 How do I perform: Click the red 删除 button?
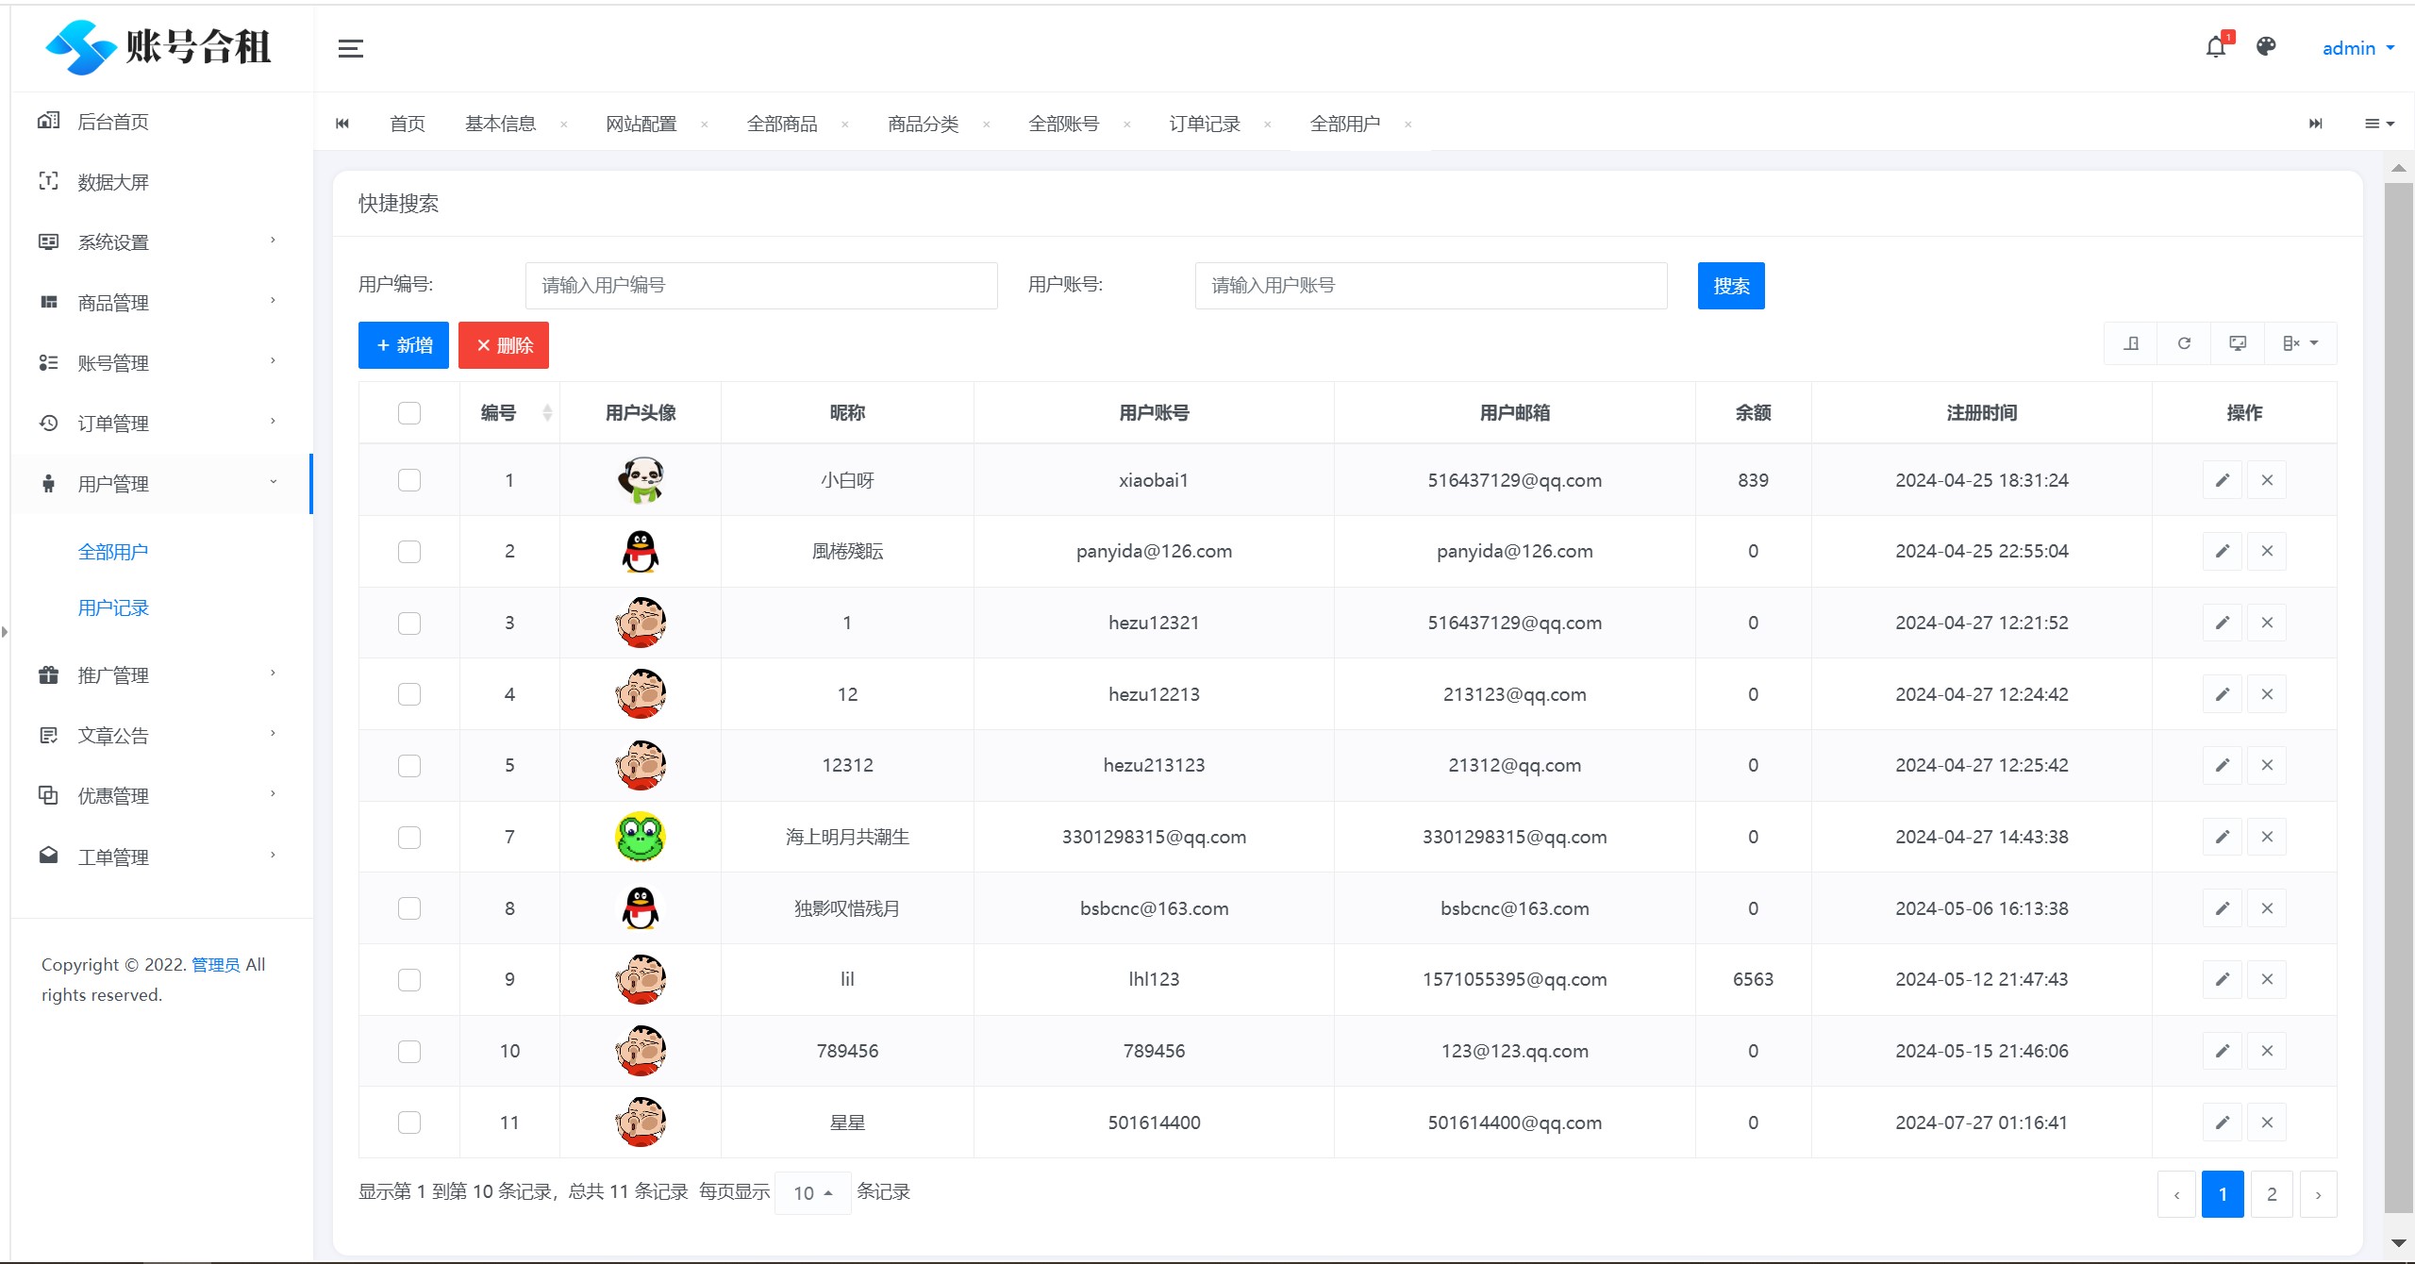[x=504, y=345]
